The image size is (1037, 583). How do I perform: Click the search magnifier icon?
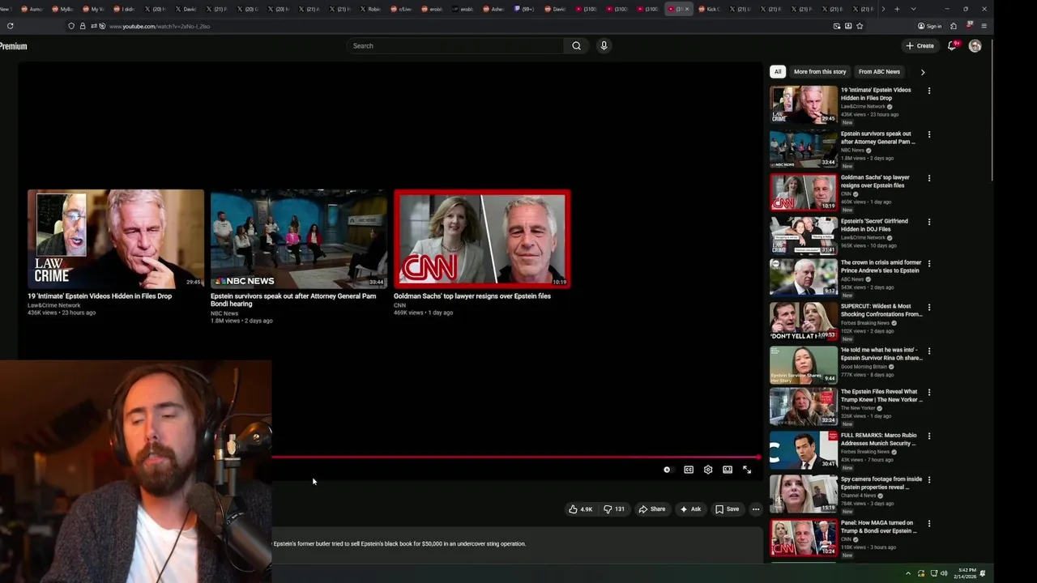coord(576,46)
